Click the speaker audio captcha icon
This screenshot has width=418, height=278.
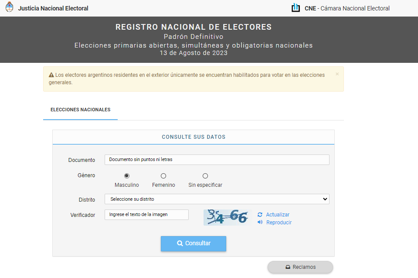[260, 222]
